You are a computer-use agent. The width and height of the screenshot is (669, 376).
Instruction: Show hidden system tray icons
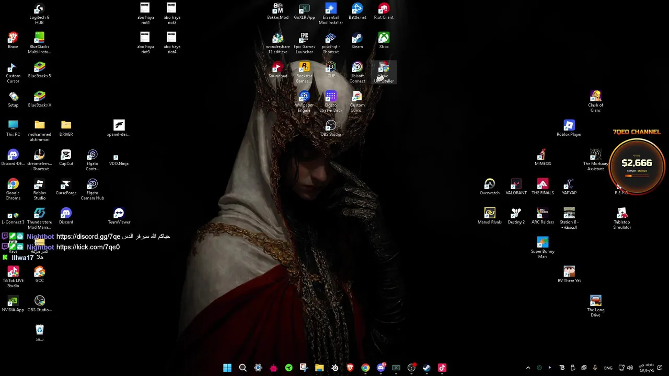[x=528, y=368]
